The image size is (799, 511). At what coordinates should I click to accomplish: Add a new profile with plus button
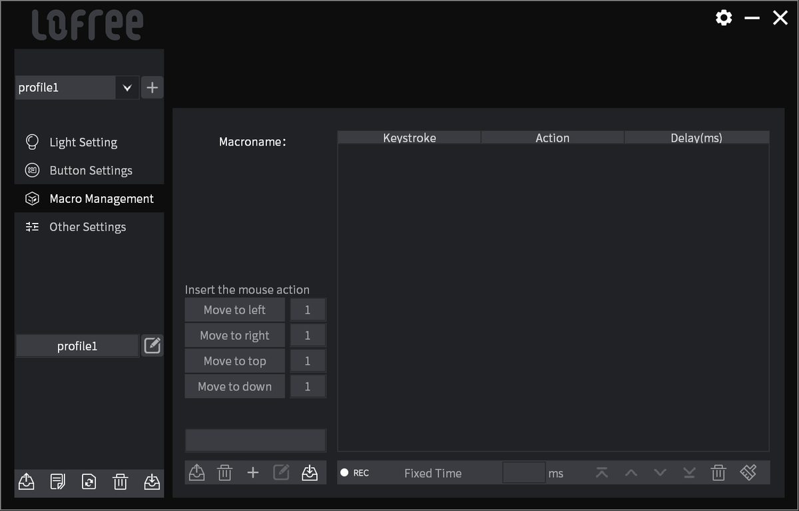click(x=152, y=87)
